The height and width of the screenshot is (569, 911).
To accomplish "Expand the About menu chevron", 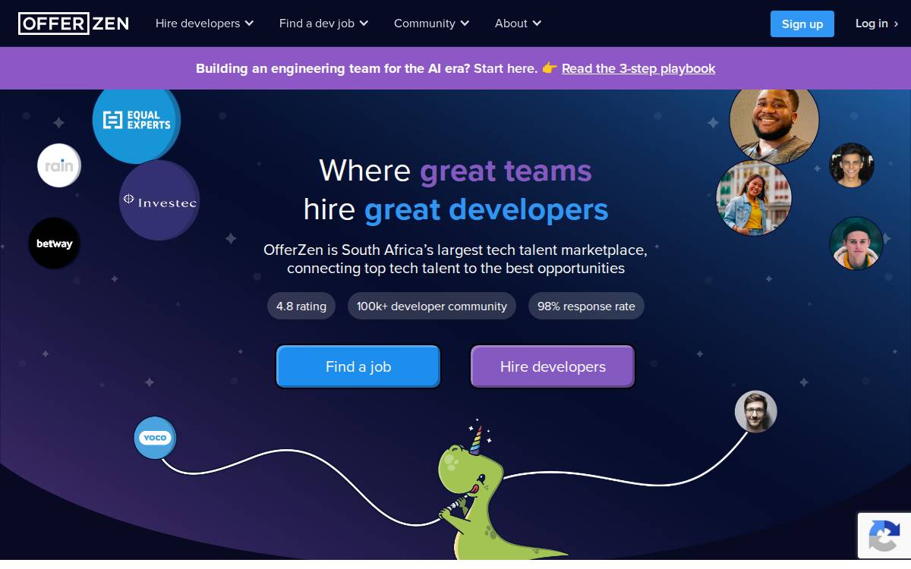I will 537,24.
